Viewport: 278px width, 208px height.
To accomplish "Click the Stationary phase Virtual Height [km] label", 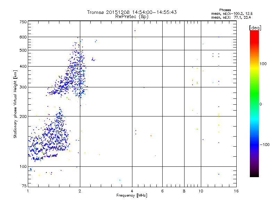I will tap(15, 104).
